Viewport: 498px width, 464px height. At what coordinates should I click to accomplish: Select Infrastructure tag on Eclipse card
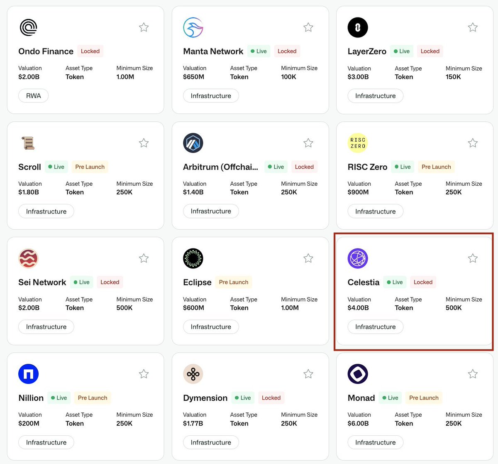point(211,327)
